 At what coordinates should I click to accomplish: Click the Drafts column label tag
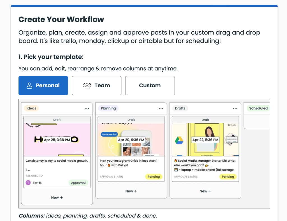point(180,108)
